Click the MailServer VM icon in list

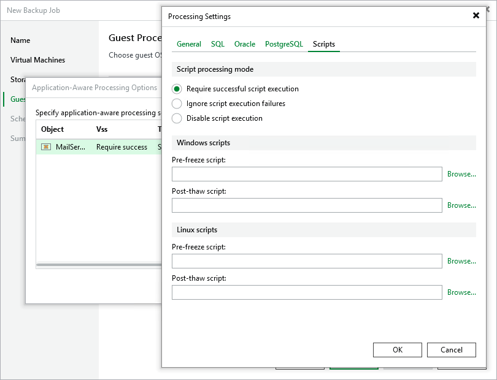[x=46, y=147]
